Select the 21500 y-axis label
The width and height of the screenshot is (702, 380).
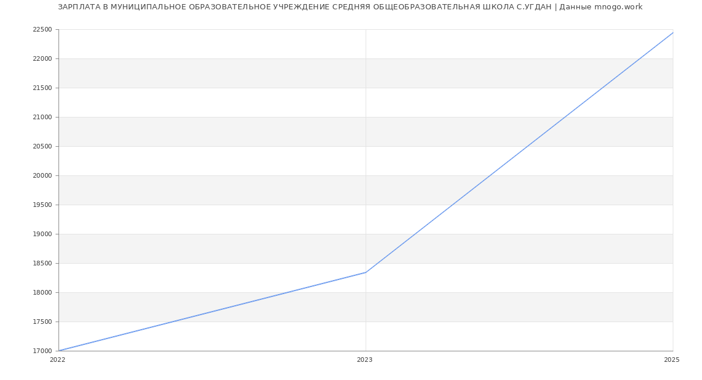[x=42, y=88]
